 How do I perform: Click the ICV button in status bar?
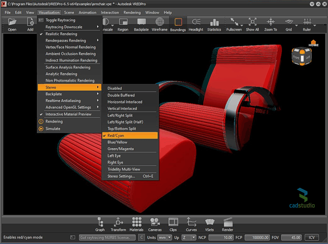(312, 237)
